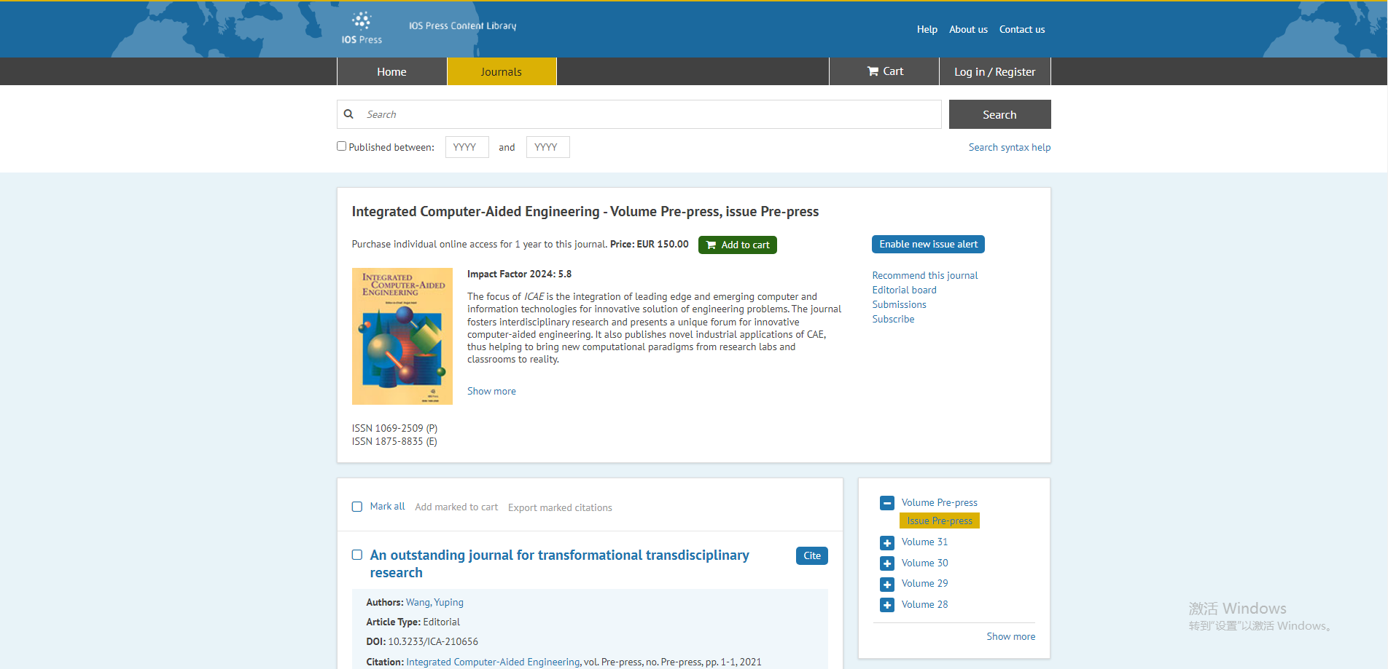The image size is (1388, 669).
Task: Click the end year YYYY field
Action: [548, 147]
